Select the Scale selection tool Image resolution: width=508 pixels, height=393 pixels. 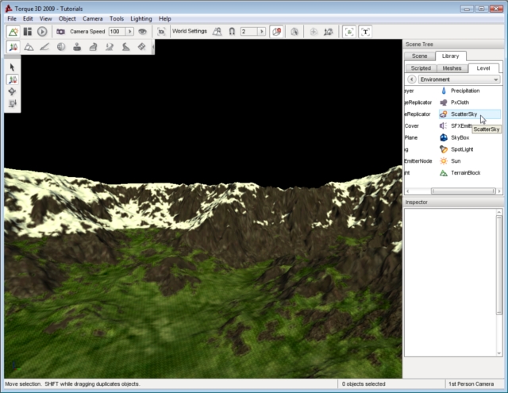(13, 103)
